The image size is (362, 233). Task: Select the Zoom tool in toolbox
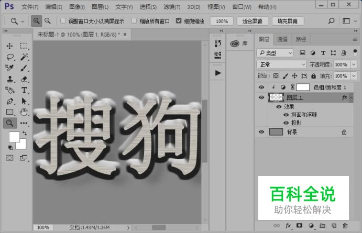point(10,123)
